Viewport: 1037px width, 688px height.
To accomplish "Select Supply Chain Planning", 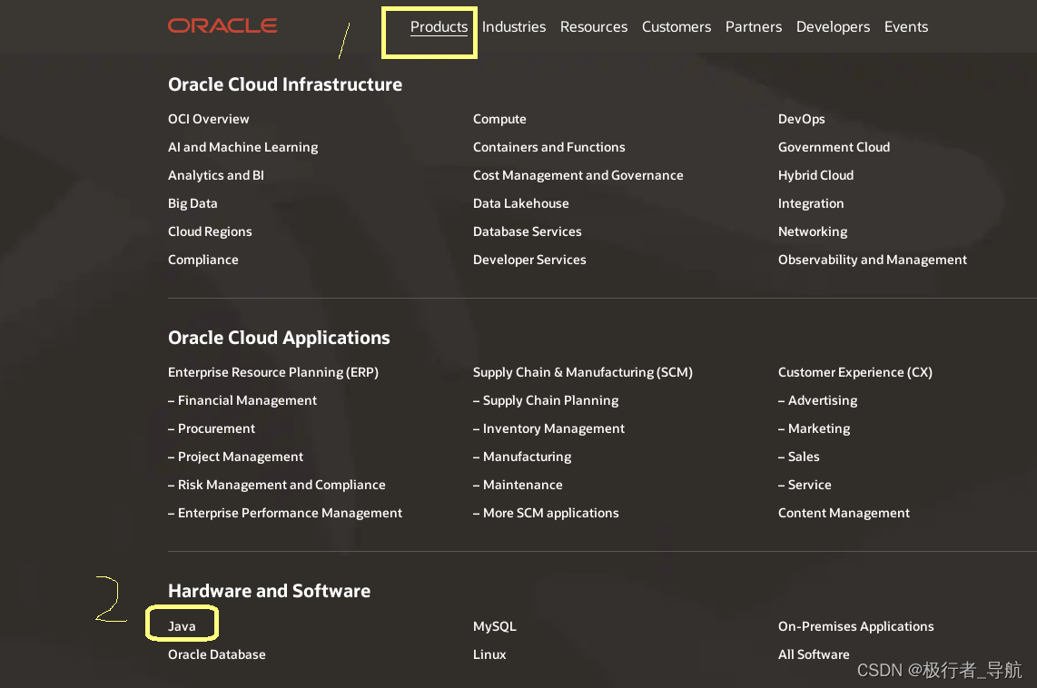I will (546, 400).
